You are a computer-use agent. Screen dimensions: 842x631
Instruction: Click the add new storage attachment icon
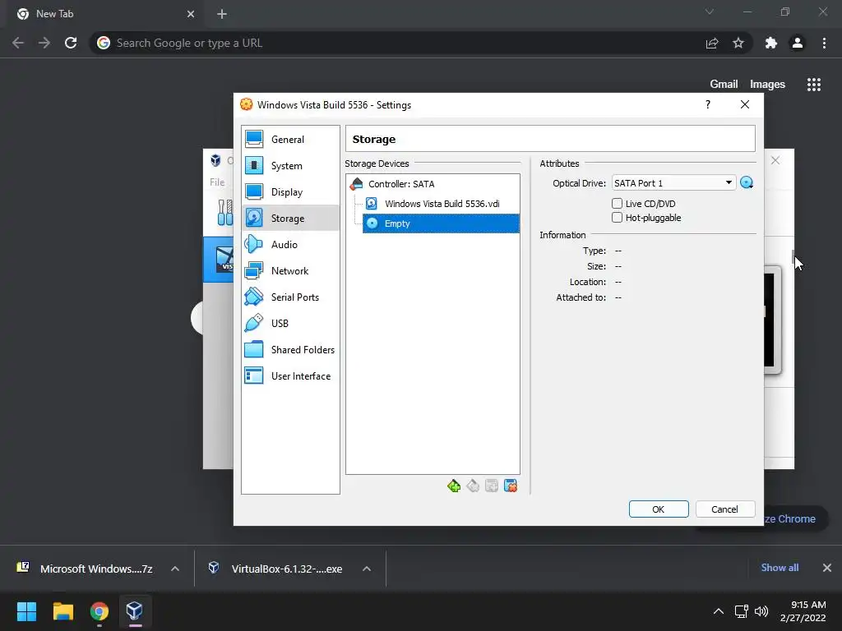492,486
